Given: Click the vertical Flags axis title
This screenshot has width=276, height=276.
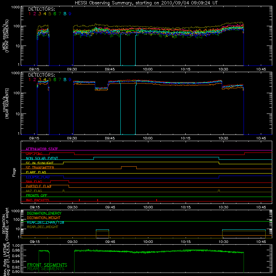Looking at the screenshot, I should pyautogui.click(x=14, y=172).
